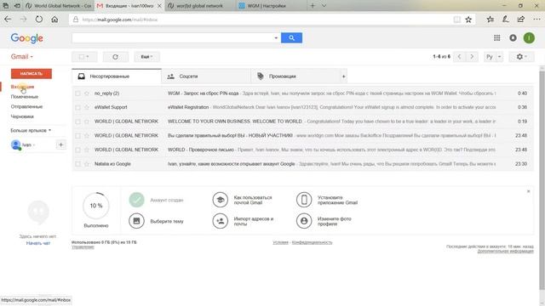Switch to WGM Настройки browser tab

tap(272, 6)
